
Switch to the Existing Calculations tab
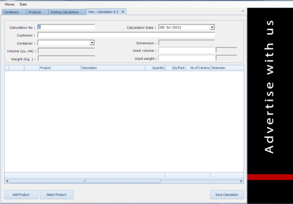pyautogui.click(x=67, y=12)
